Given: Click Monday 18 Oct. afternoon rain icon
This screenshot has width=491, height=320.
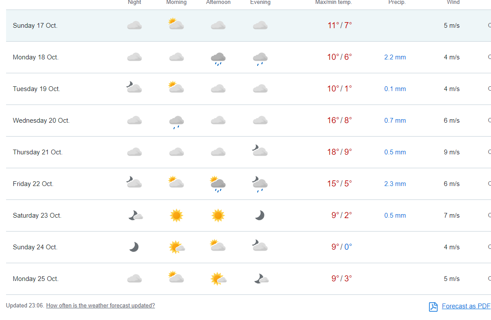Looking at the screenshot, I should pos(218,58).
